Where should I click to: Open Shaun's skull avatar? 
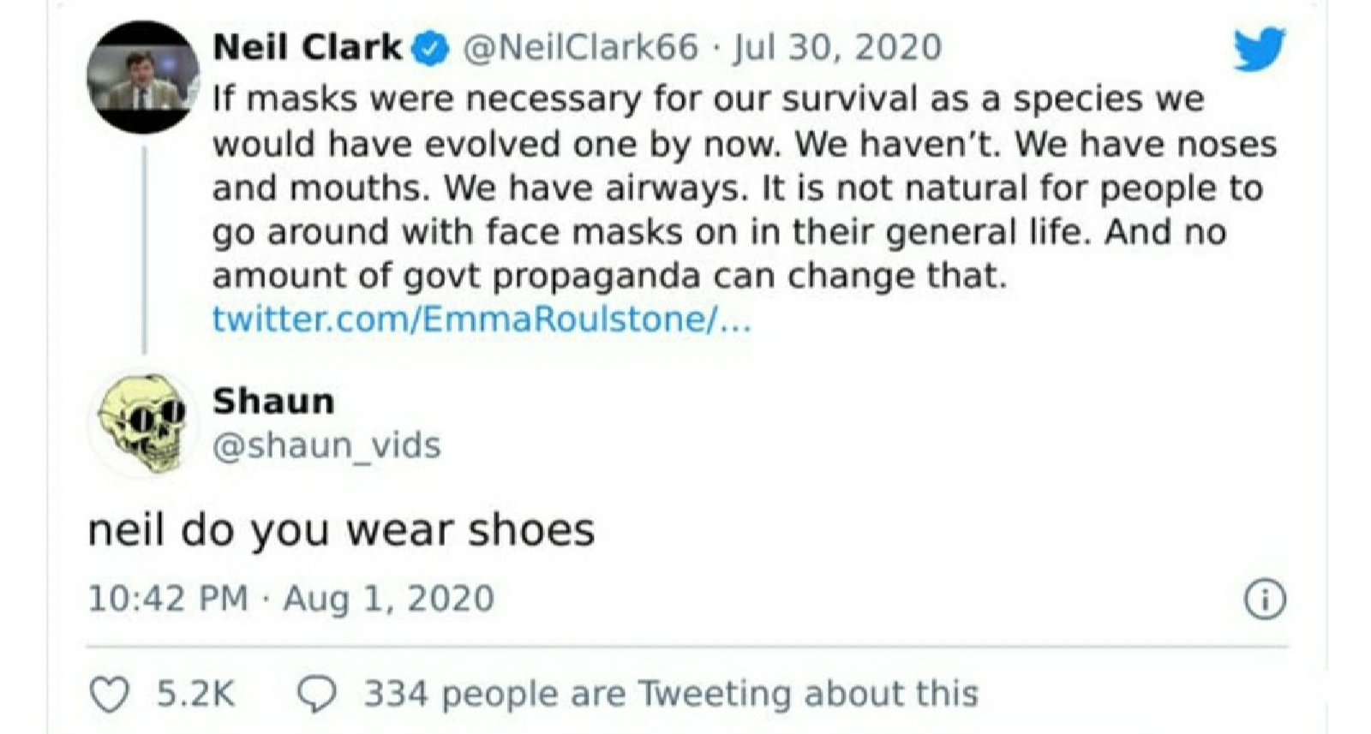[x=143, y=423]
